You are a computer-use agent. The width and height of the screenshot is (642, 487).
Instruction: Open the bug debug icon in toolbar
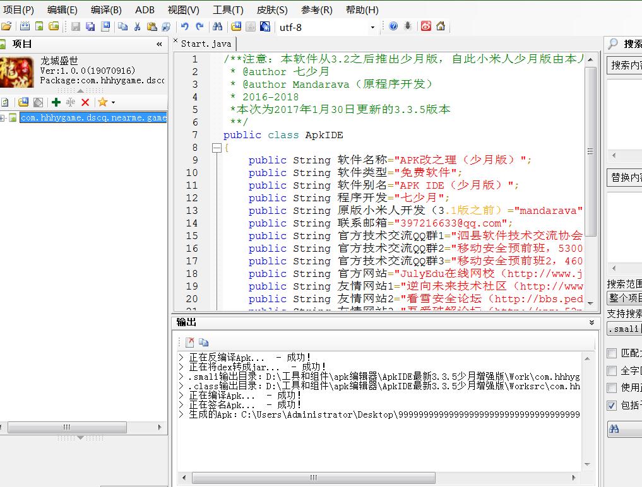point(408,26)
